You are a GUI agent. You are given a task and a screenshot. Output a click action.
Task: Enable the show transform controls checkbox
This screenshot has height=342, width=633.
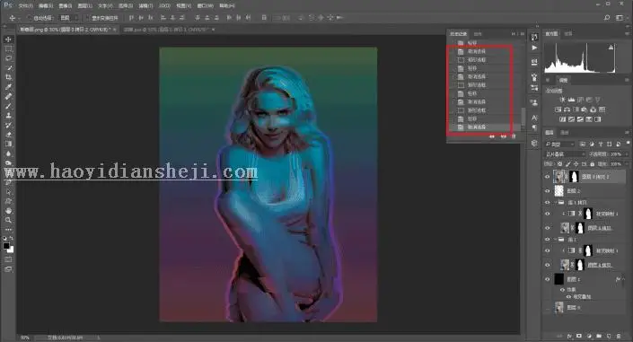point(88,18)
